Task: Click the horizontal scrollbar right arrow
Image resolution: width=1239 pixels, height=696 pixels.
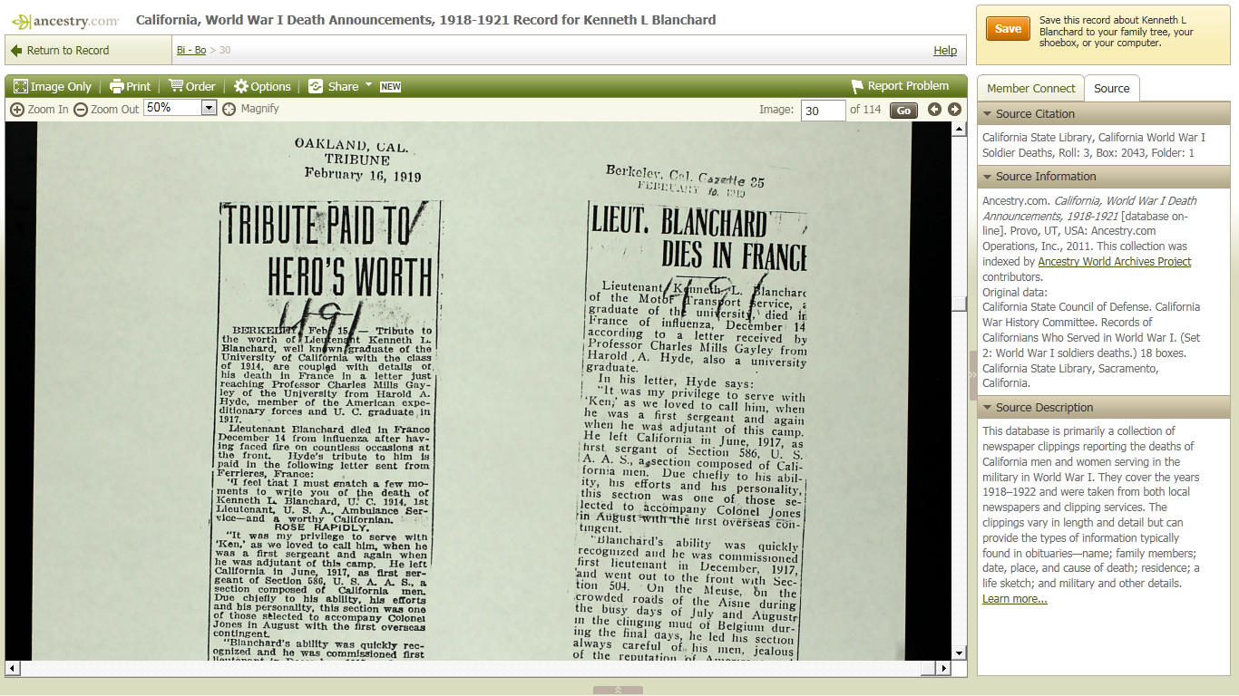Action: pos(943,669)
